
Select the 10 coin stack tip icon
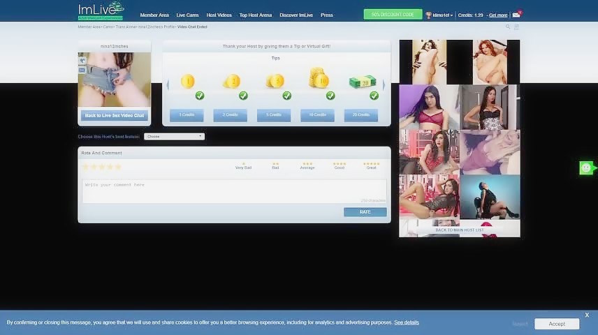coord(319,77)
